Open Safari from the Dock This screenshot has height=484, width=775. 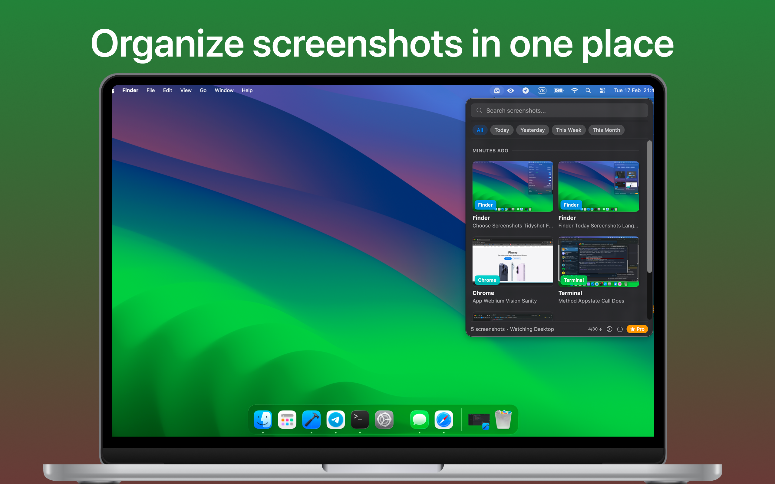click(x=444, y=420)
